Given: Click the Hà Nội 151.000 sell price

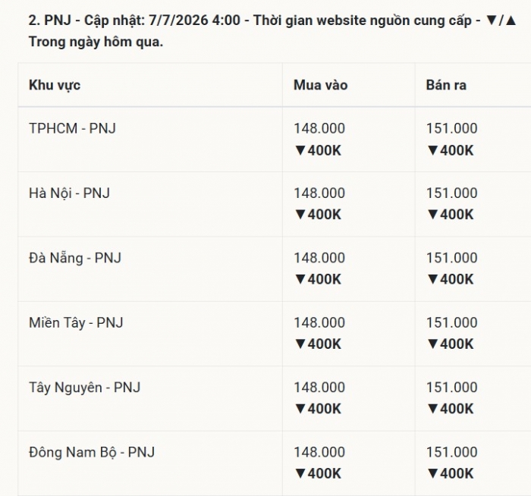Looking at the screenshot, I should pyautogui.click(x=452, y=193).
